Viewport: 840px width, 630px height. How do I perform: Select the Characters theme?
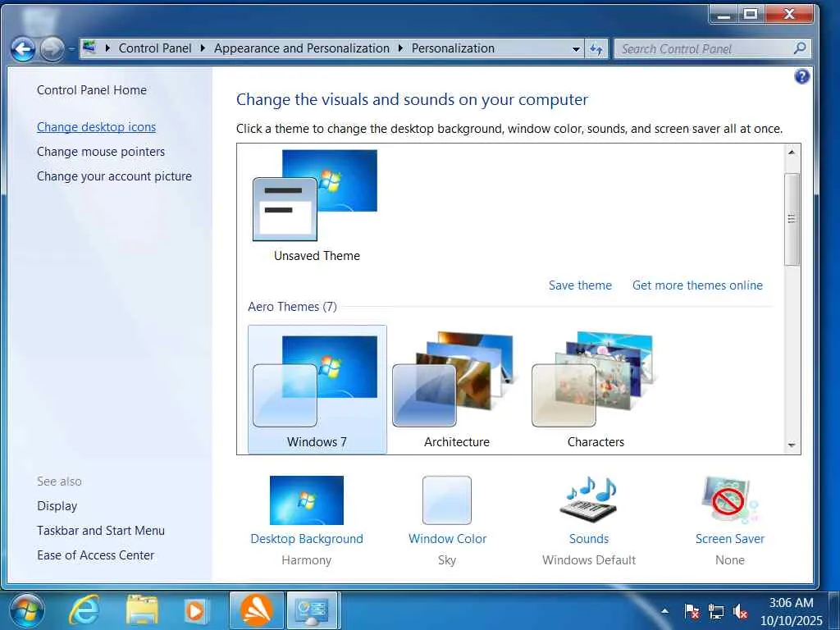tap(596, 390)
